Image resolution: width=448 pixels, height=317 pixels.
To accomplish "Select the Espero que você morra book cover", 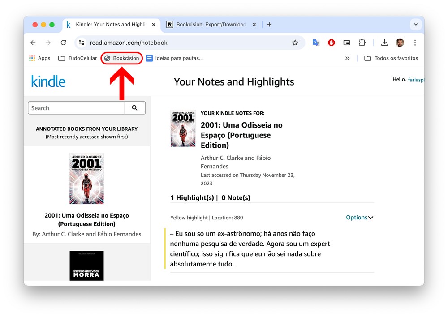I will pos(86,266).
